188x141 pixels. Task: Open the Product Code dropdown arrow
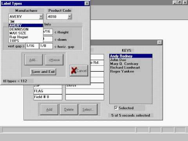pyautogui.click(x=69, y=16)
